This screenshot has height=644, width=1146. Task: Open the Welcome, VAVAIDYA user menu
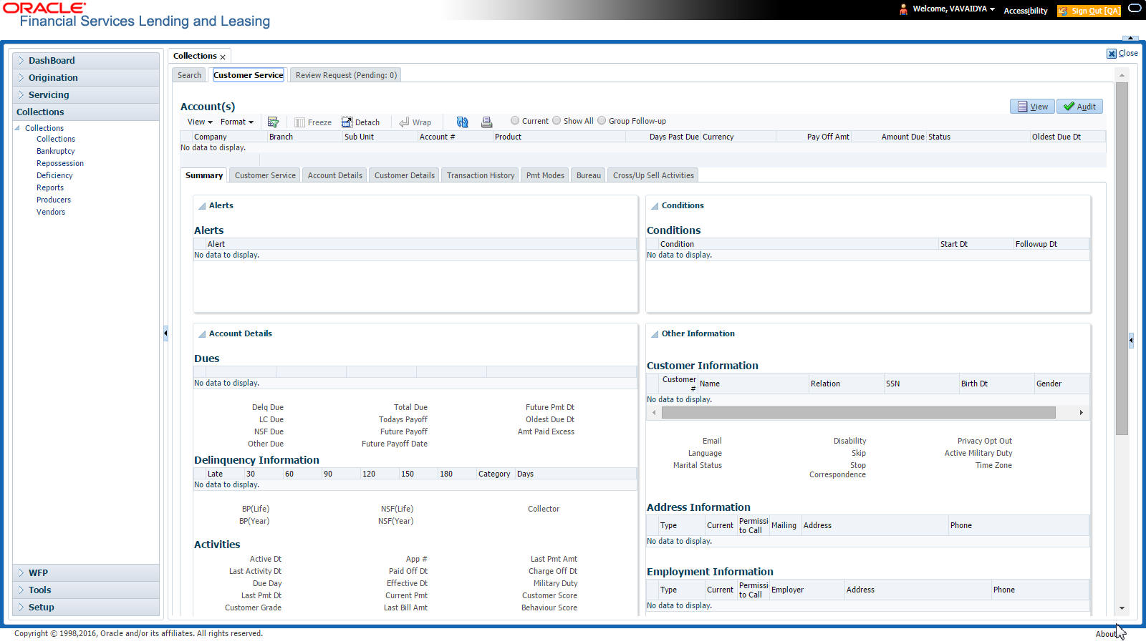953,9
